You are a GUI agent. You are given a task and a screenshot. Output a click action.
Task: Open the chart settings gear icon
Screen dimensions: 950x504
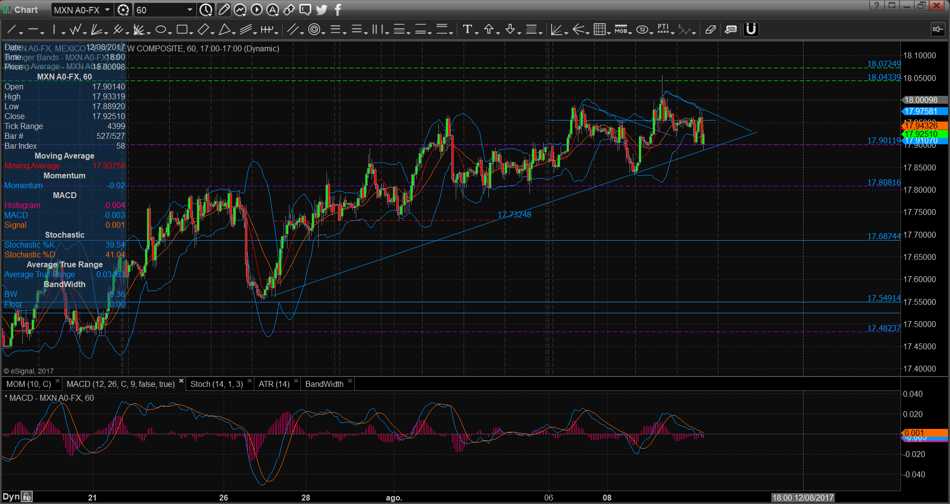pos(123,10)
